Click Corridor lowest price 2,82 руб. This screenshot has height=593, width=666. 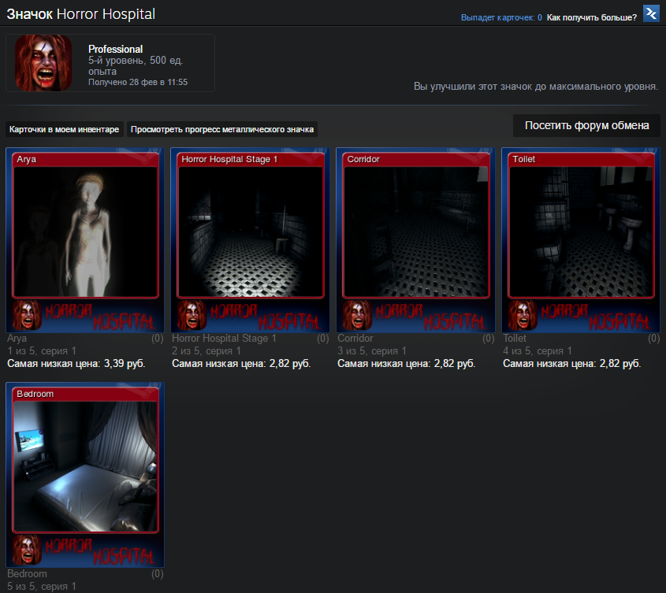tap(407, 364)
